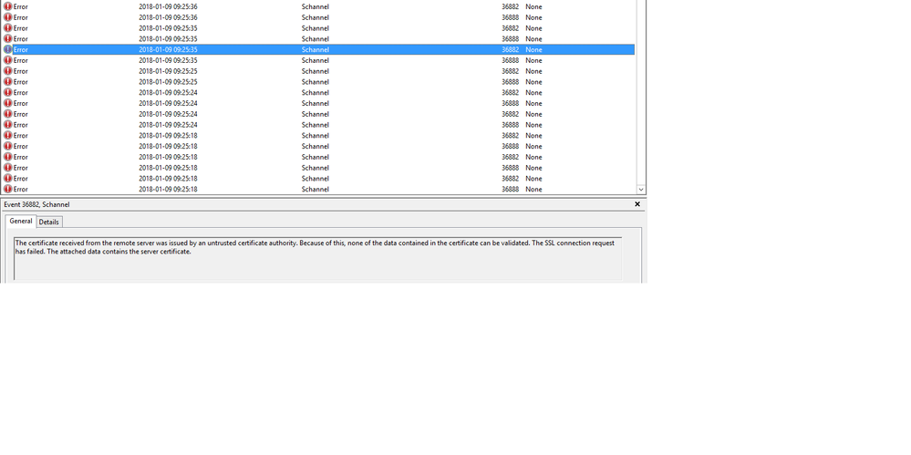Click 'Error' level text in 09:25:36 event 36882 row

(x=20, y=6)
